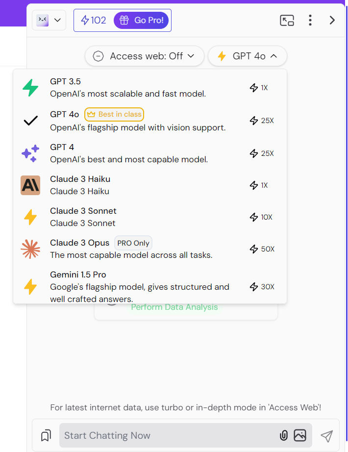Image resolution: width=348 pixels, height=452 pixels.
Task: Open the Access web: Off dropdown
Action: point(144,56)
